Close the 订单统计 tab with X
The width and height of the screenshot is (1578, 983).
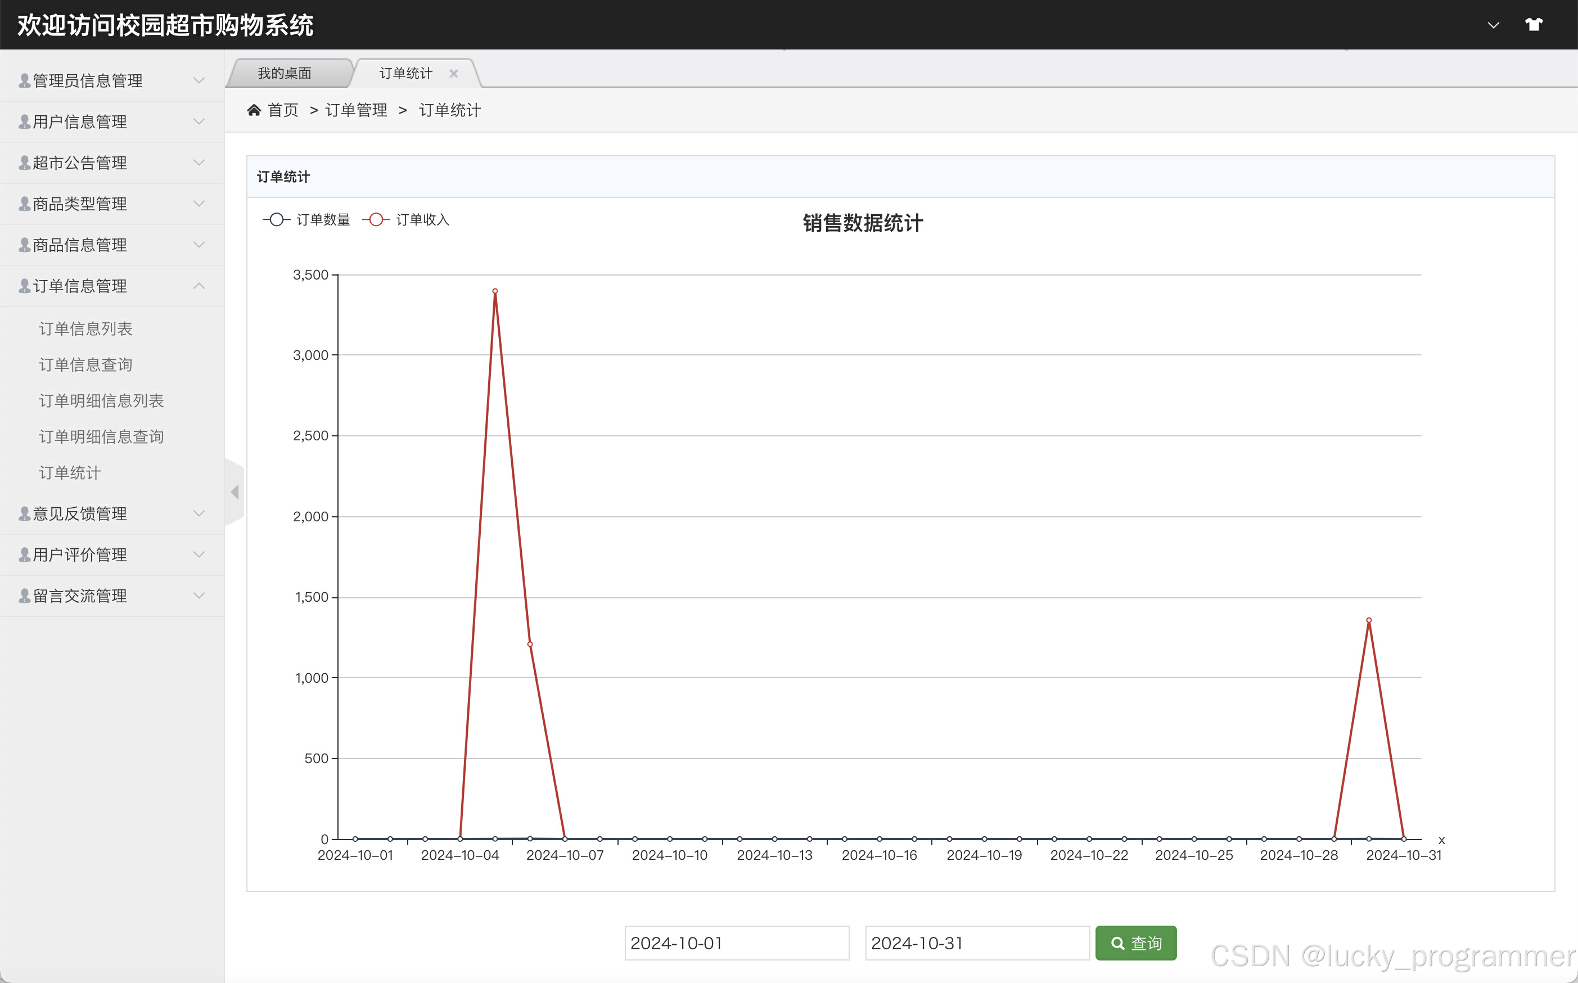(x=454, y=74)
